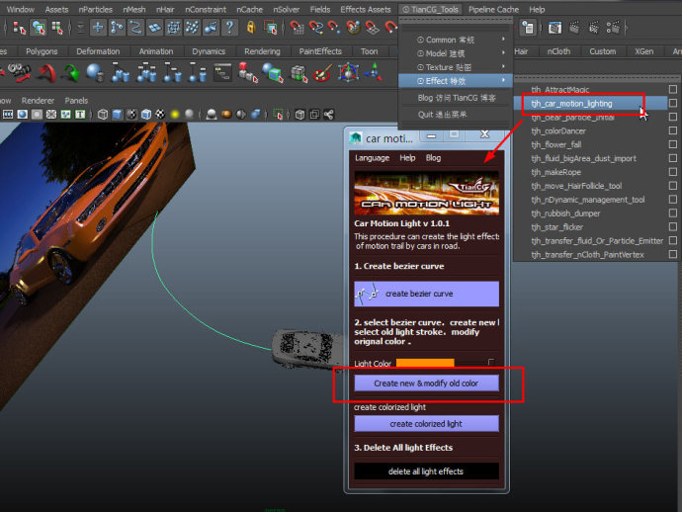Expand the Effect submenu arrow
Screen dimensions: 682x512
[503, 81]
